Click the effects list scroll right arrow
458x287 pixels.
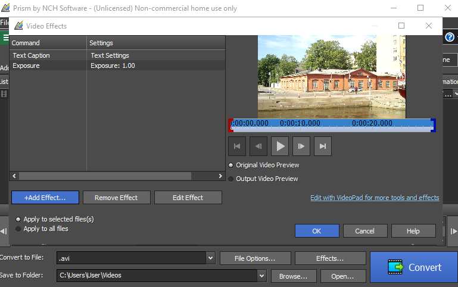(x=220, y=176)
